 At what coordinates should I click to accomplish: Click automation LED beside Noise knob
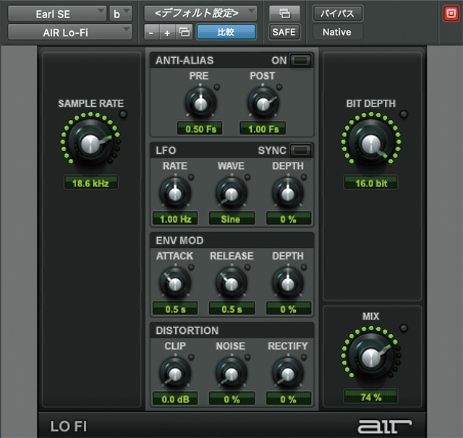click(x=247, y=357)
